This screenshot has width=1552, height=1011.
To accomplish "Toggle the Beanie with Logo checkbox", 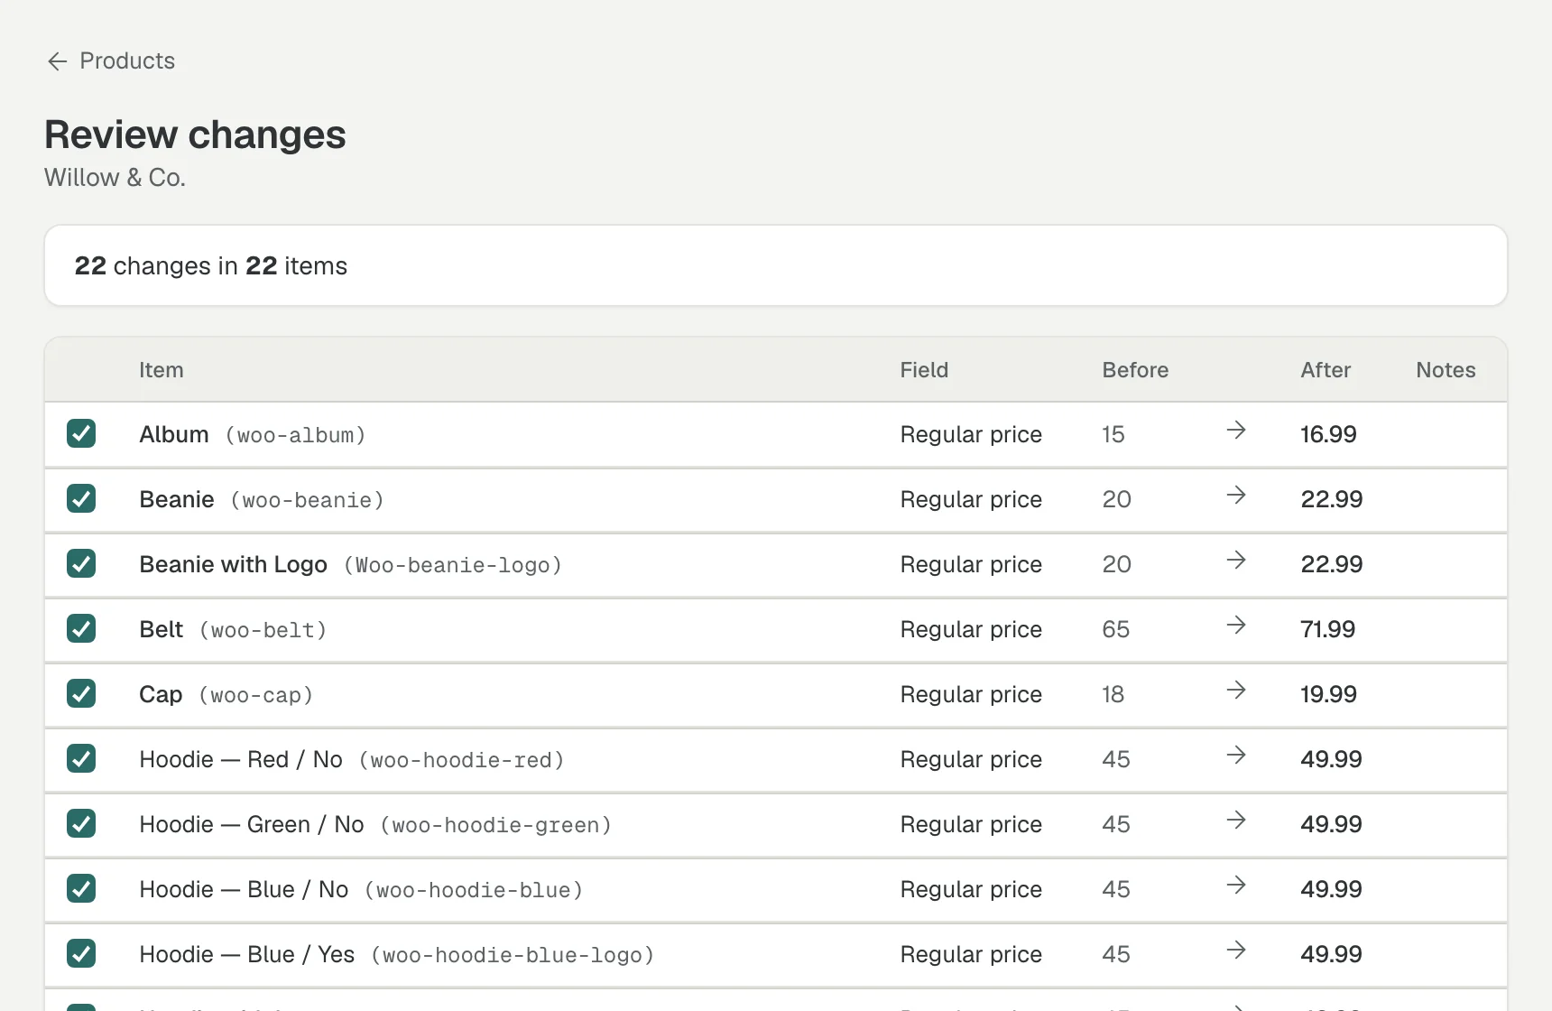I will coord(81,563).
